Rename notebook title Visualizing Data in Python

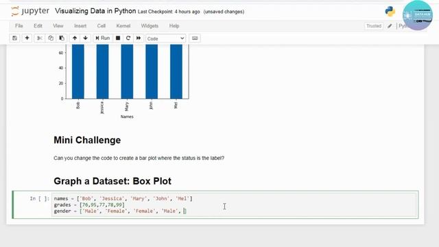[x=95, y=11]
